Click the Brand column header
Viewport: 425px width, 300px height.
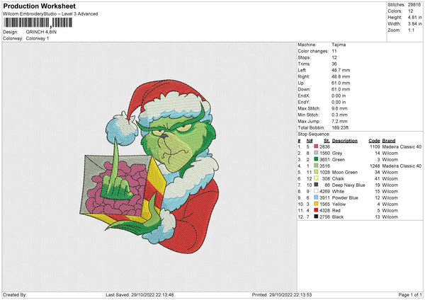389,141
